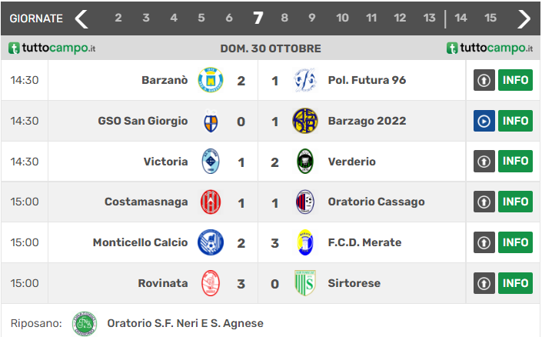This screenshot has height=337, width=542.
Task: Click the Verderio team crest
Action: (305, 162)
